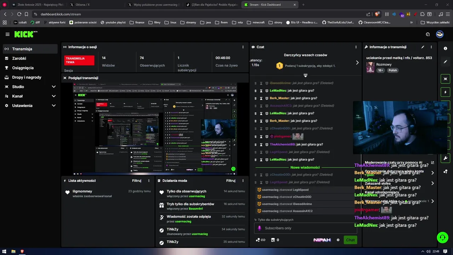Open the minecraft bookmarks folder

point(256,22)
